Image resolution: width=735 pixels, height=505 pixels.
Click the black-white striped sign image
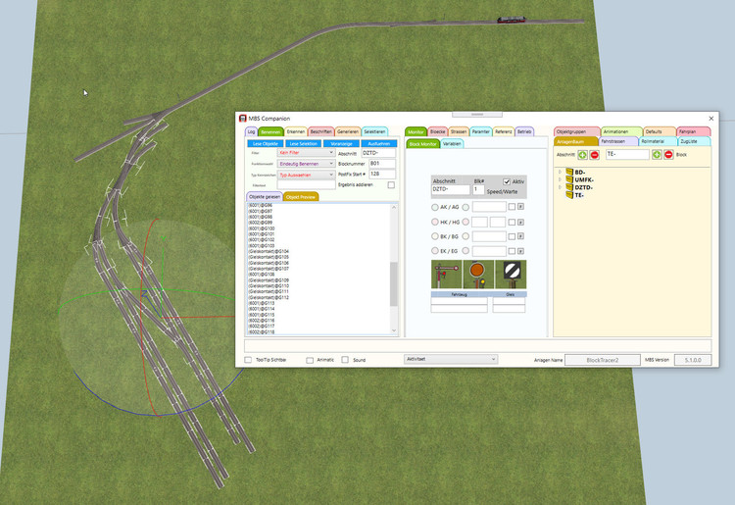point(512,274)
